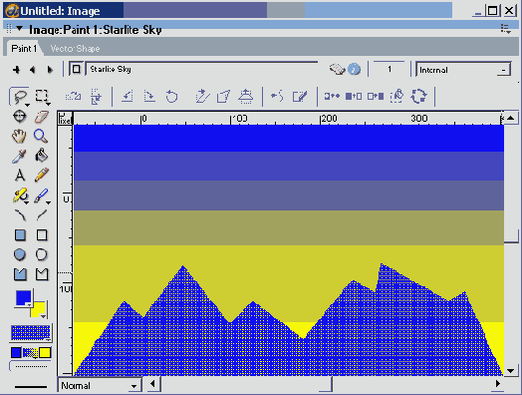Click the horizontal scrollbar right arrow
The width and height of the screenshot is (522, 395).
coord(498,384)
